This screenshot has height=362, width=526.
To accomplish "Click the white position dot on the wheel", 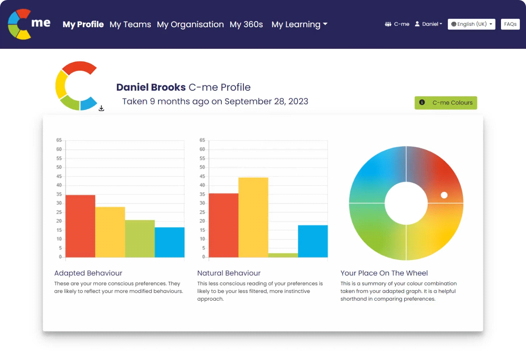I will (444, 195).
